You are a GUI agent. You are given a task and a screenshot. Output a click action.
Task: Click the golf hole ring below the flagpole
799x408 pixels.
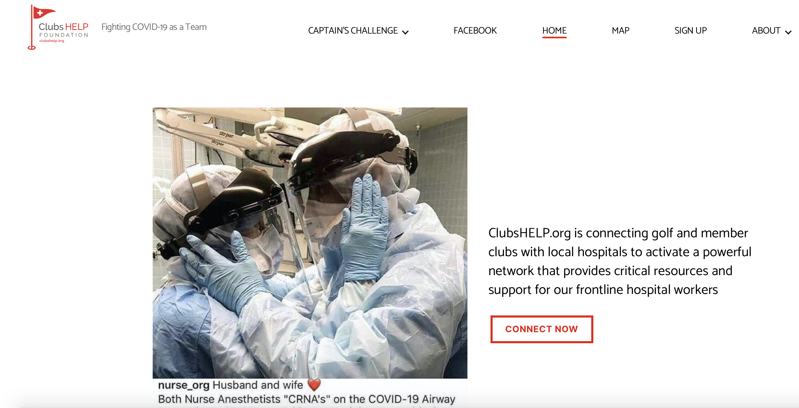[x=32, y=47]
